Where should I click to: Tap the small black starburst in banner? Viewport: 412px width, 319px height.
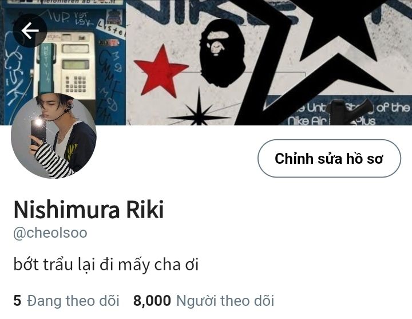pos(199,111)
